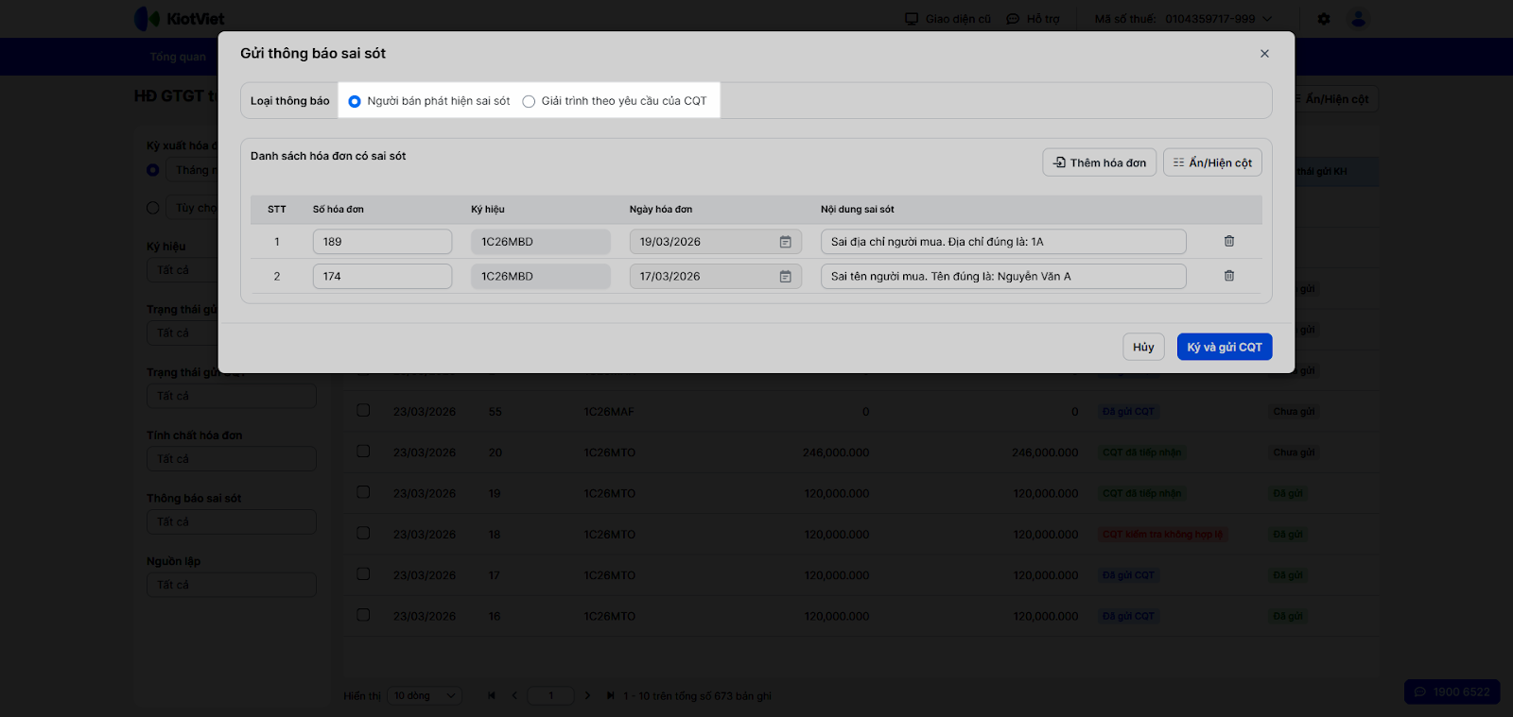
Task: Click the page number input in pagination
Action: [551, 696]
